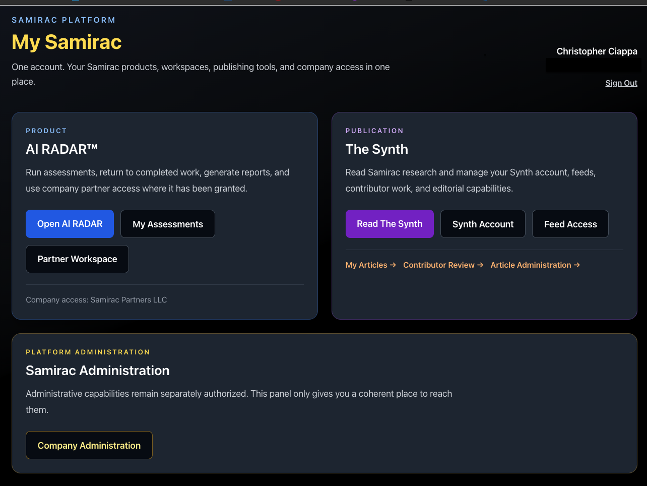Image resolution: width=647 pixels, height=486 pixels.
Task: Open the Synth Account page
Action: click(x=483, y=224)
